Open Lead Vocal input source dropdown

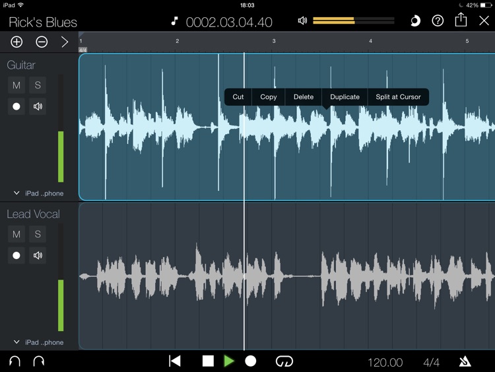point(40,342)
